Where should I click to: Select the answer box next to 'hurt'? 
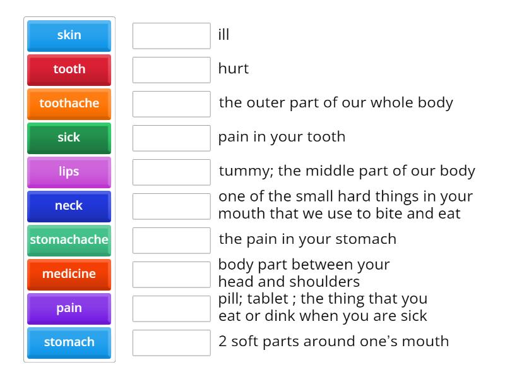pos(171,69)
